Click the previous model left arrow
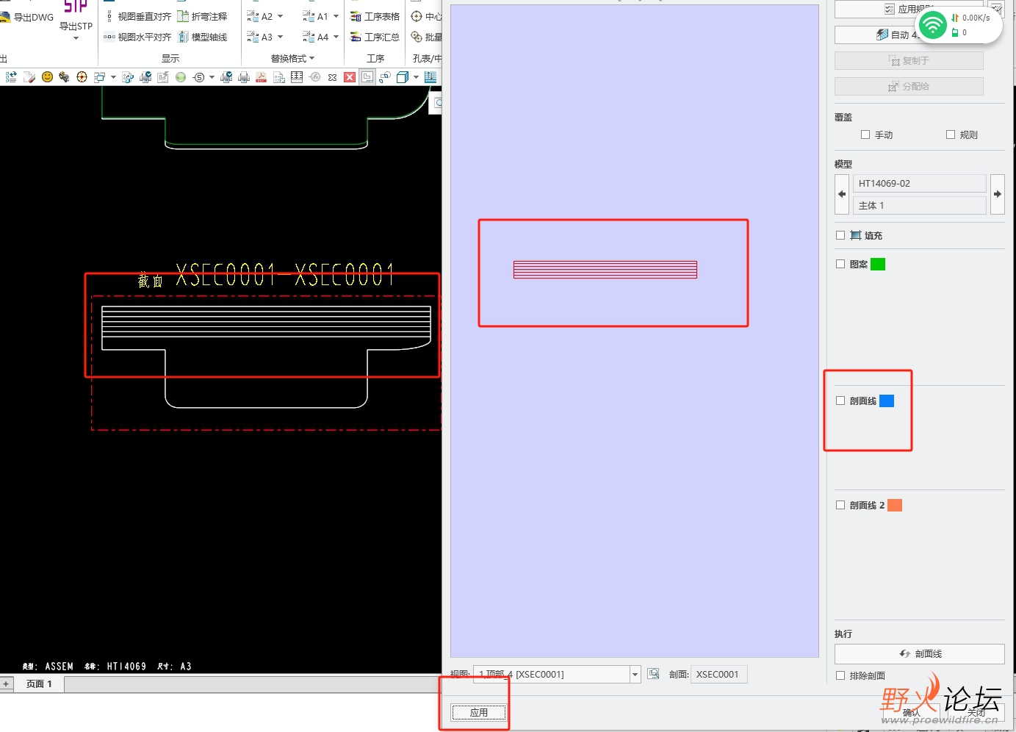1016x732 pixels. pos(842,194)
